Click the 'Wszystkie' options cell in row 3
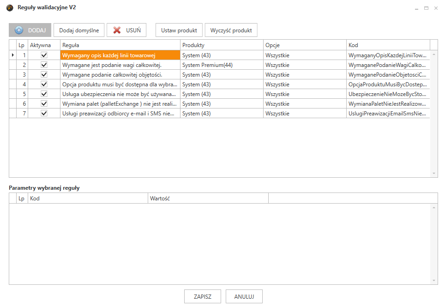Image resolution: width=445 pixels, height=307 pixels. point(305,75)
